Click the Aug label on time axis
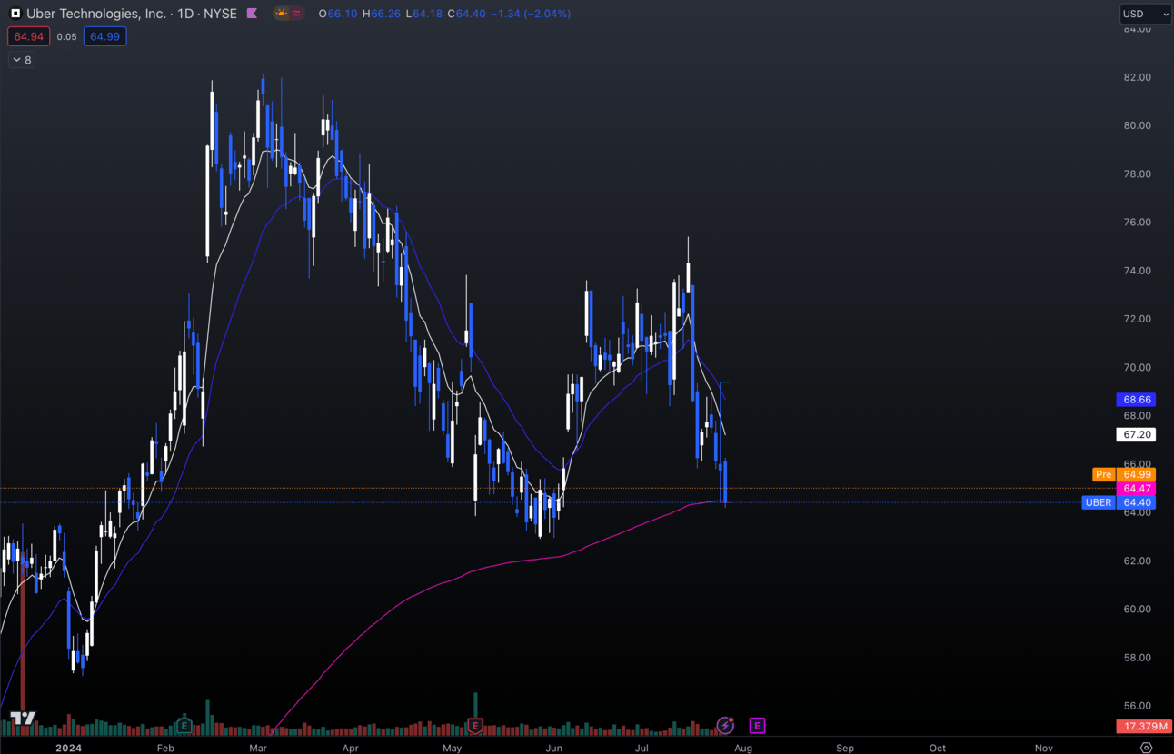This screenshot has height=754, width=1174. point(743,749)
